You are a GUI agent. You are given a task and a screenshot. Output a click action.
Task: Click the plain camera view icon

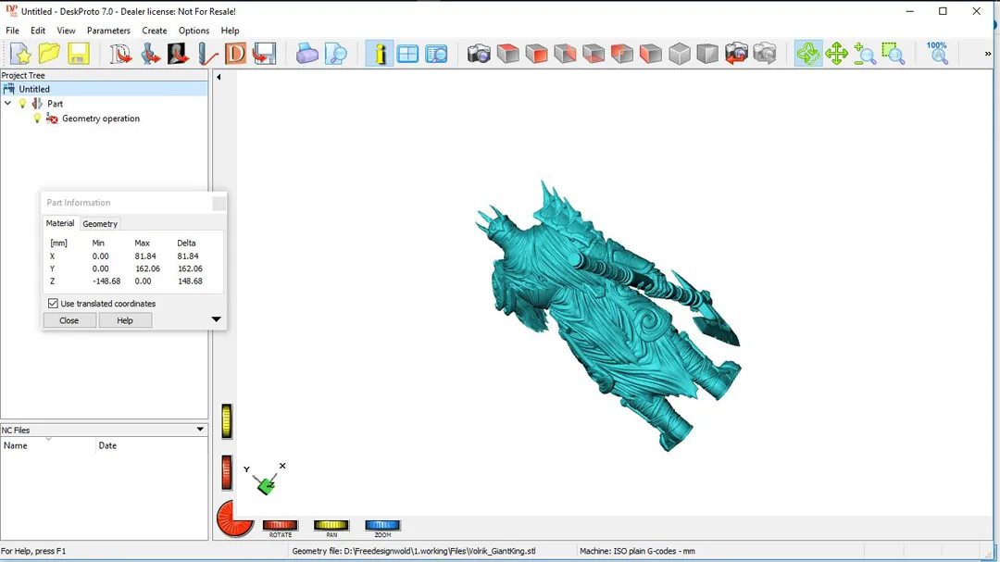479,55
